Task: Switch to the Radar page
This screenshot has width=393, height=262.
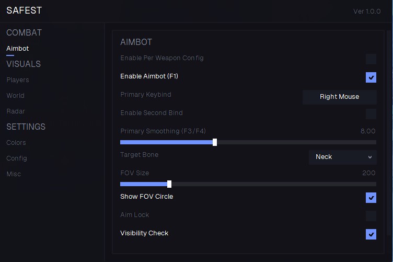Action: (16, 111)
